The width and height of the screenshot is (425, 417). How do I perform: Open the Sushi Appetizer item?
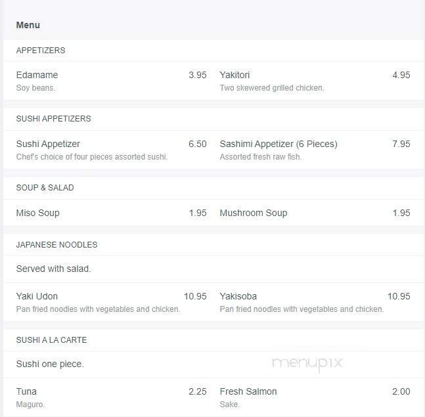coord(48,144)
